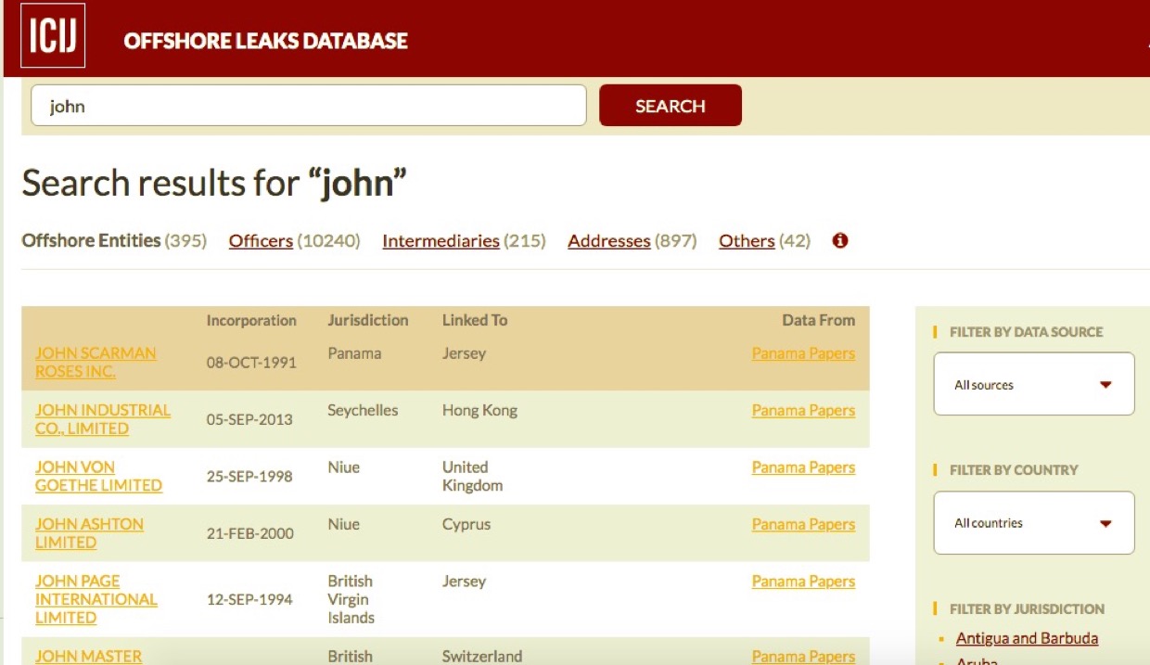Select the Offshore Entities tab
The width and height of the screenshot is (1150, 665).
[91, 240]
